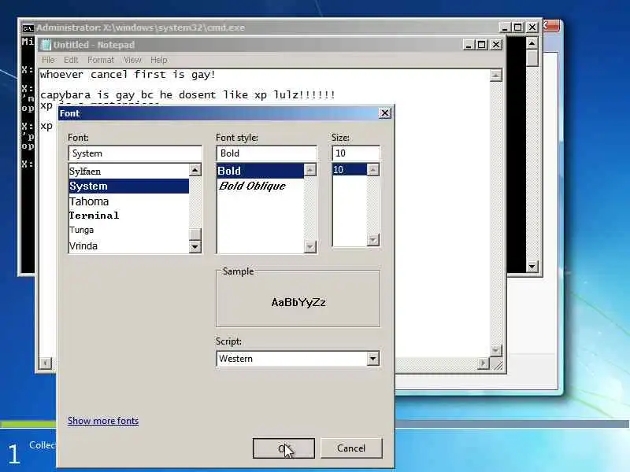Click Size list scroll up arrow
This screenshot has height=472, width=630.
[x=373, y=170]
